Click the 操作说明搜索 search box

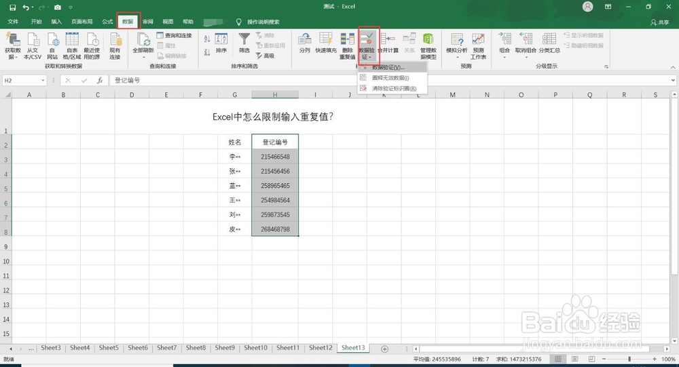pos(263,22)
